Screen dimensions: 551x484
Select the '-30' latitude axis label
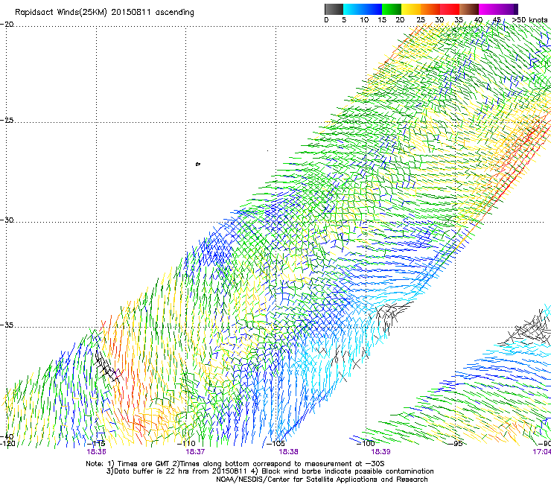pyautogui.click(x=7, y=220)
